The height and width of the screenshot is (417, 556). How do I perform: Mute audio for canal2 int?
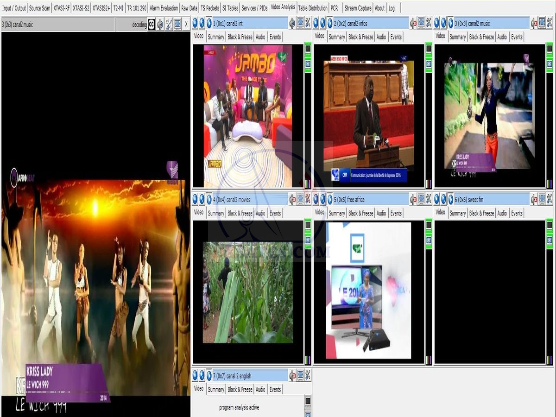point(292,23)
